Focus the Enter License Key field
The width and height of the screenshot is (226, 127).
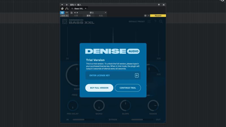pyautogui.click(x=113, y=75)
